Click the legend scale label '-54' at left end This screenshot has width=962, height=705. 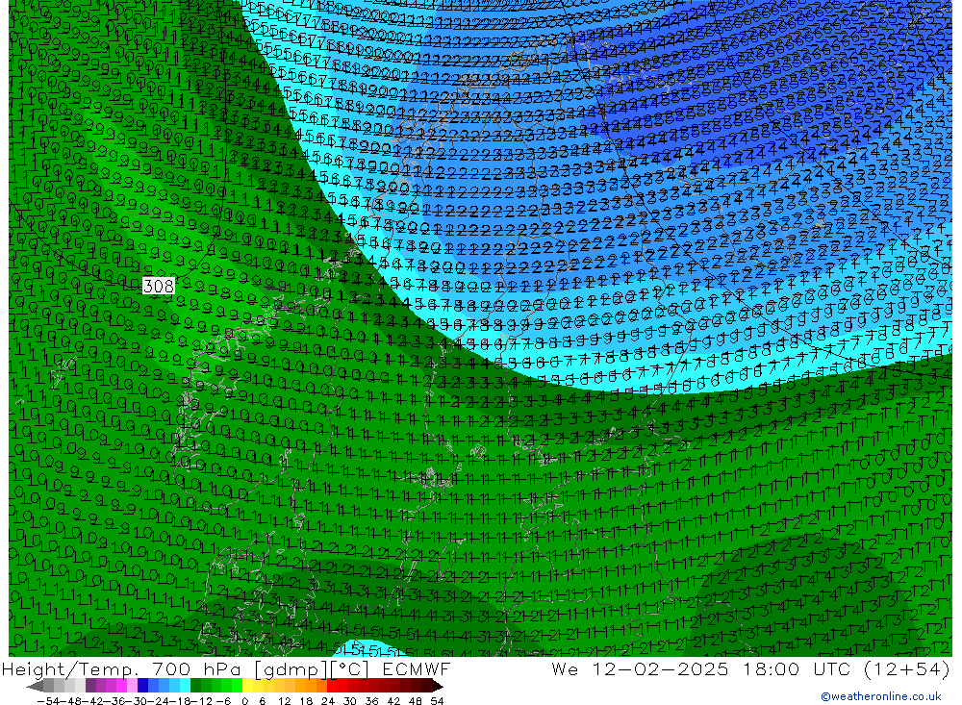coord(48,701)
